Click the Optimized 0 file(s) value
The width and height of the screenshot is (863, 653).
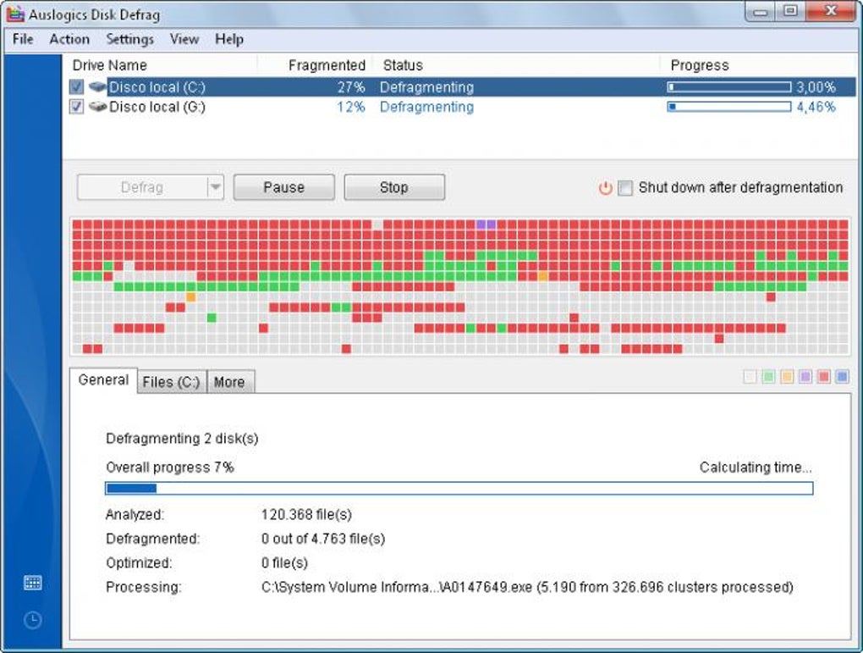pyautogui.click(x=284, y=563)
